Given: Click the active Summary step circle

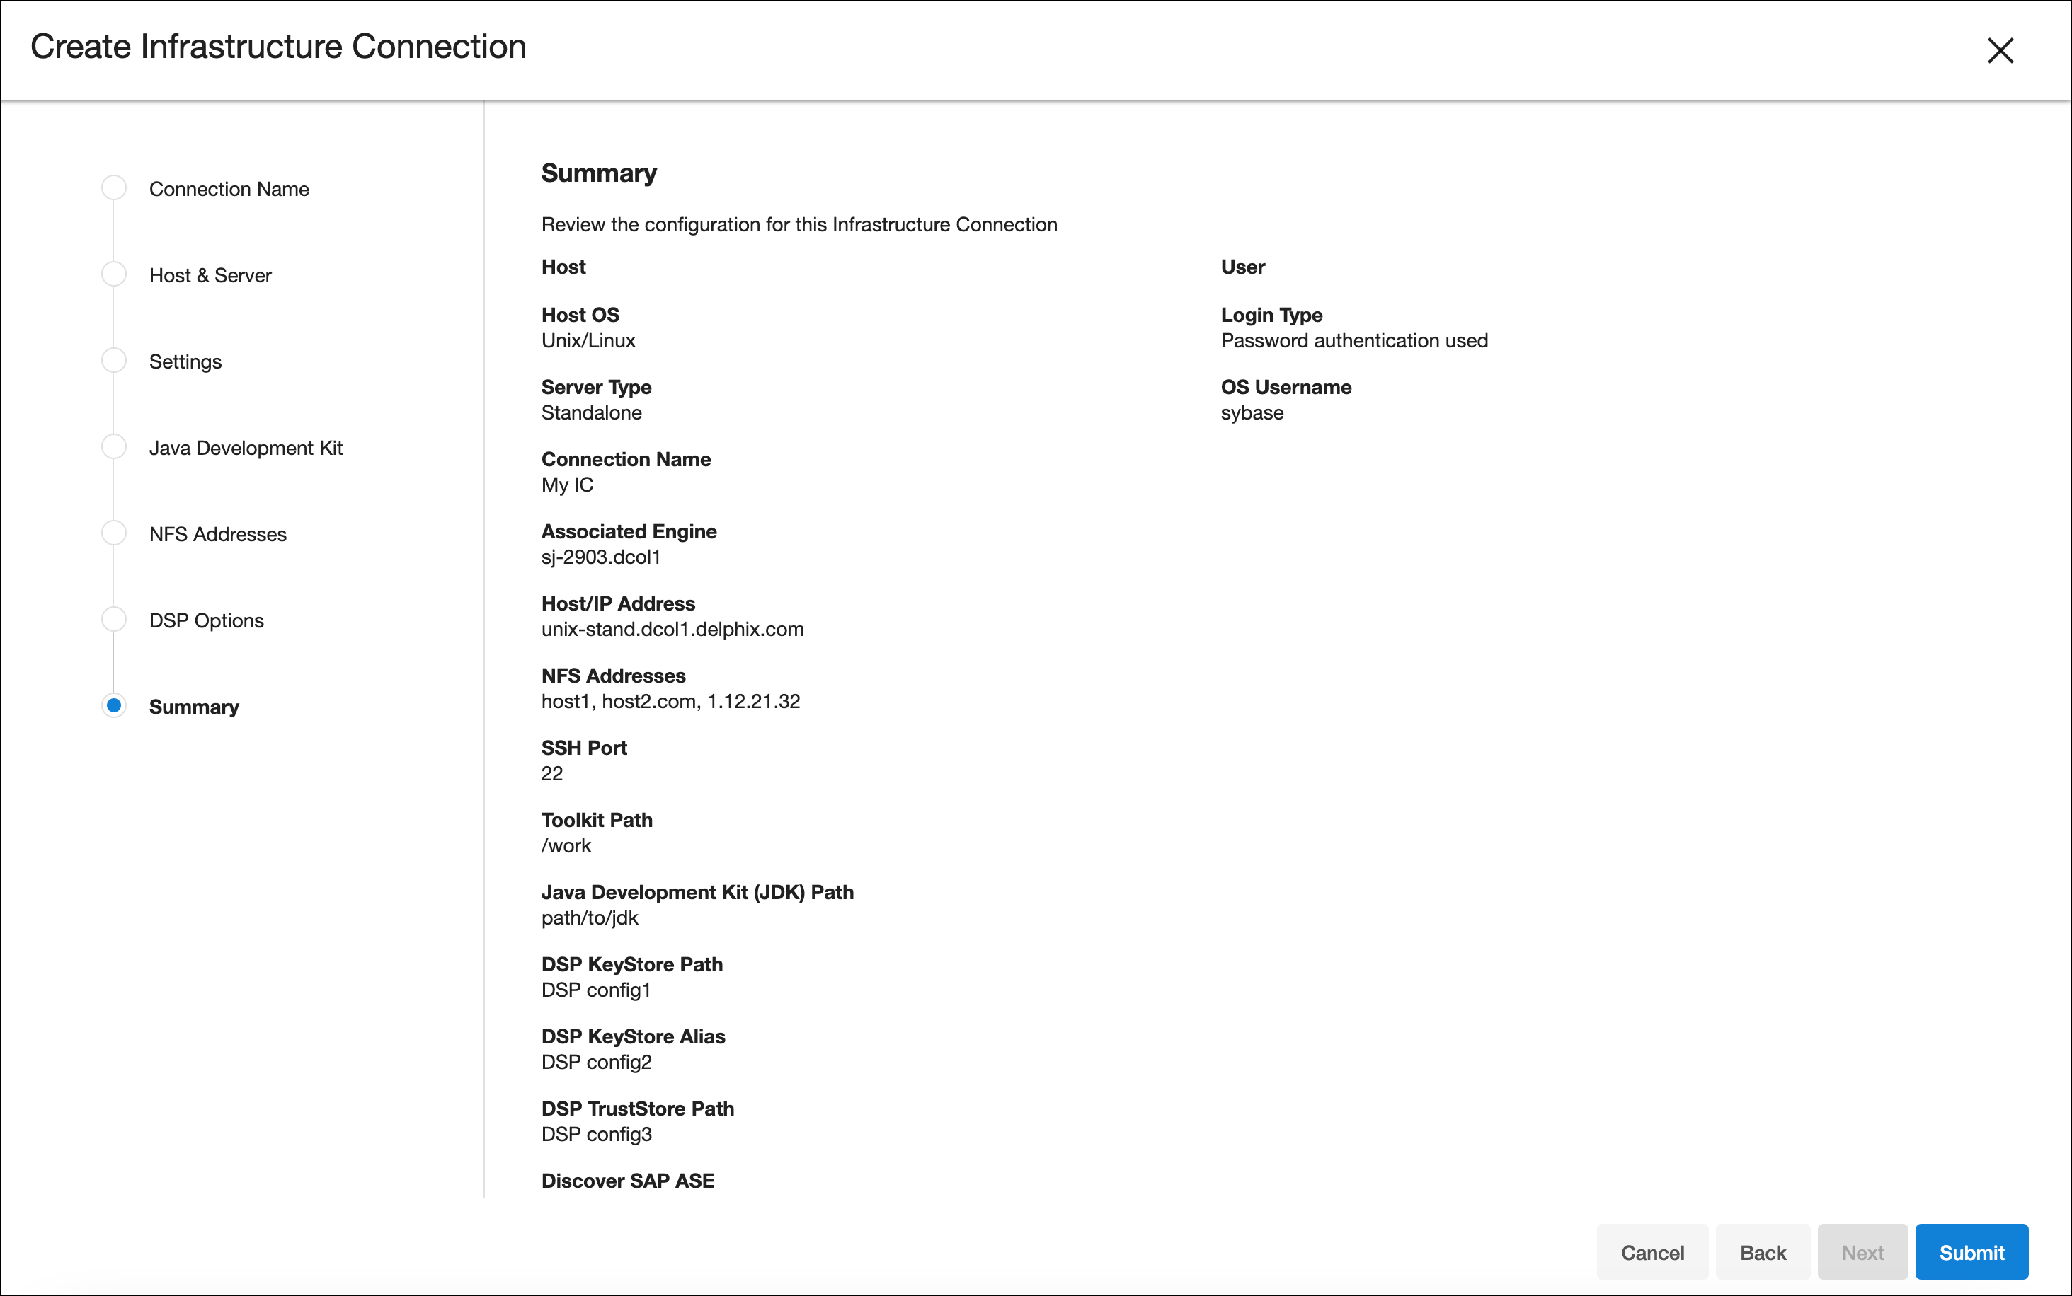Looking at the screenshot, I should click(x=114, y=705).
